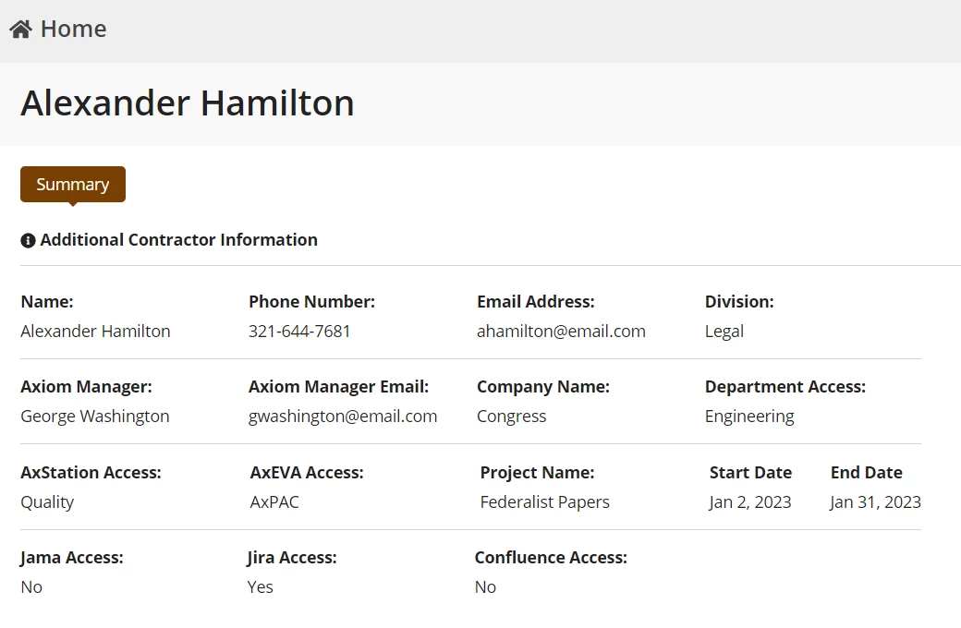
Task: Click the AxStation Access: label
Action: (91, 472)
